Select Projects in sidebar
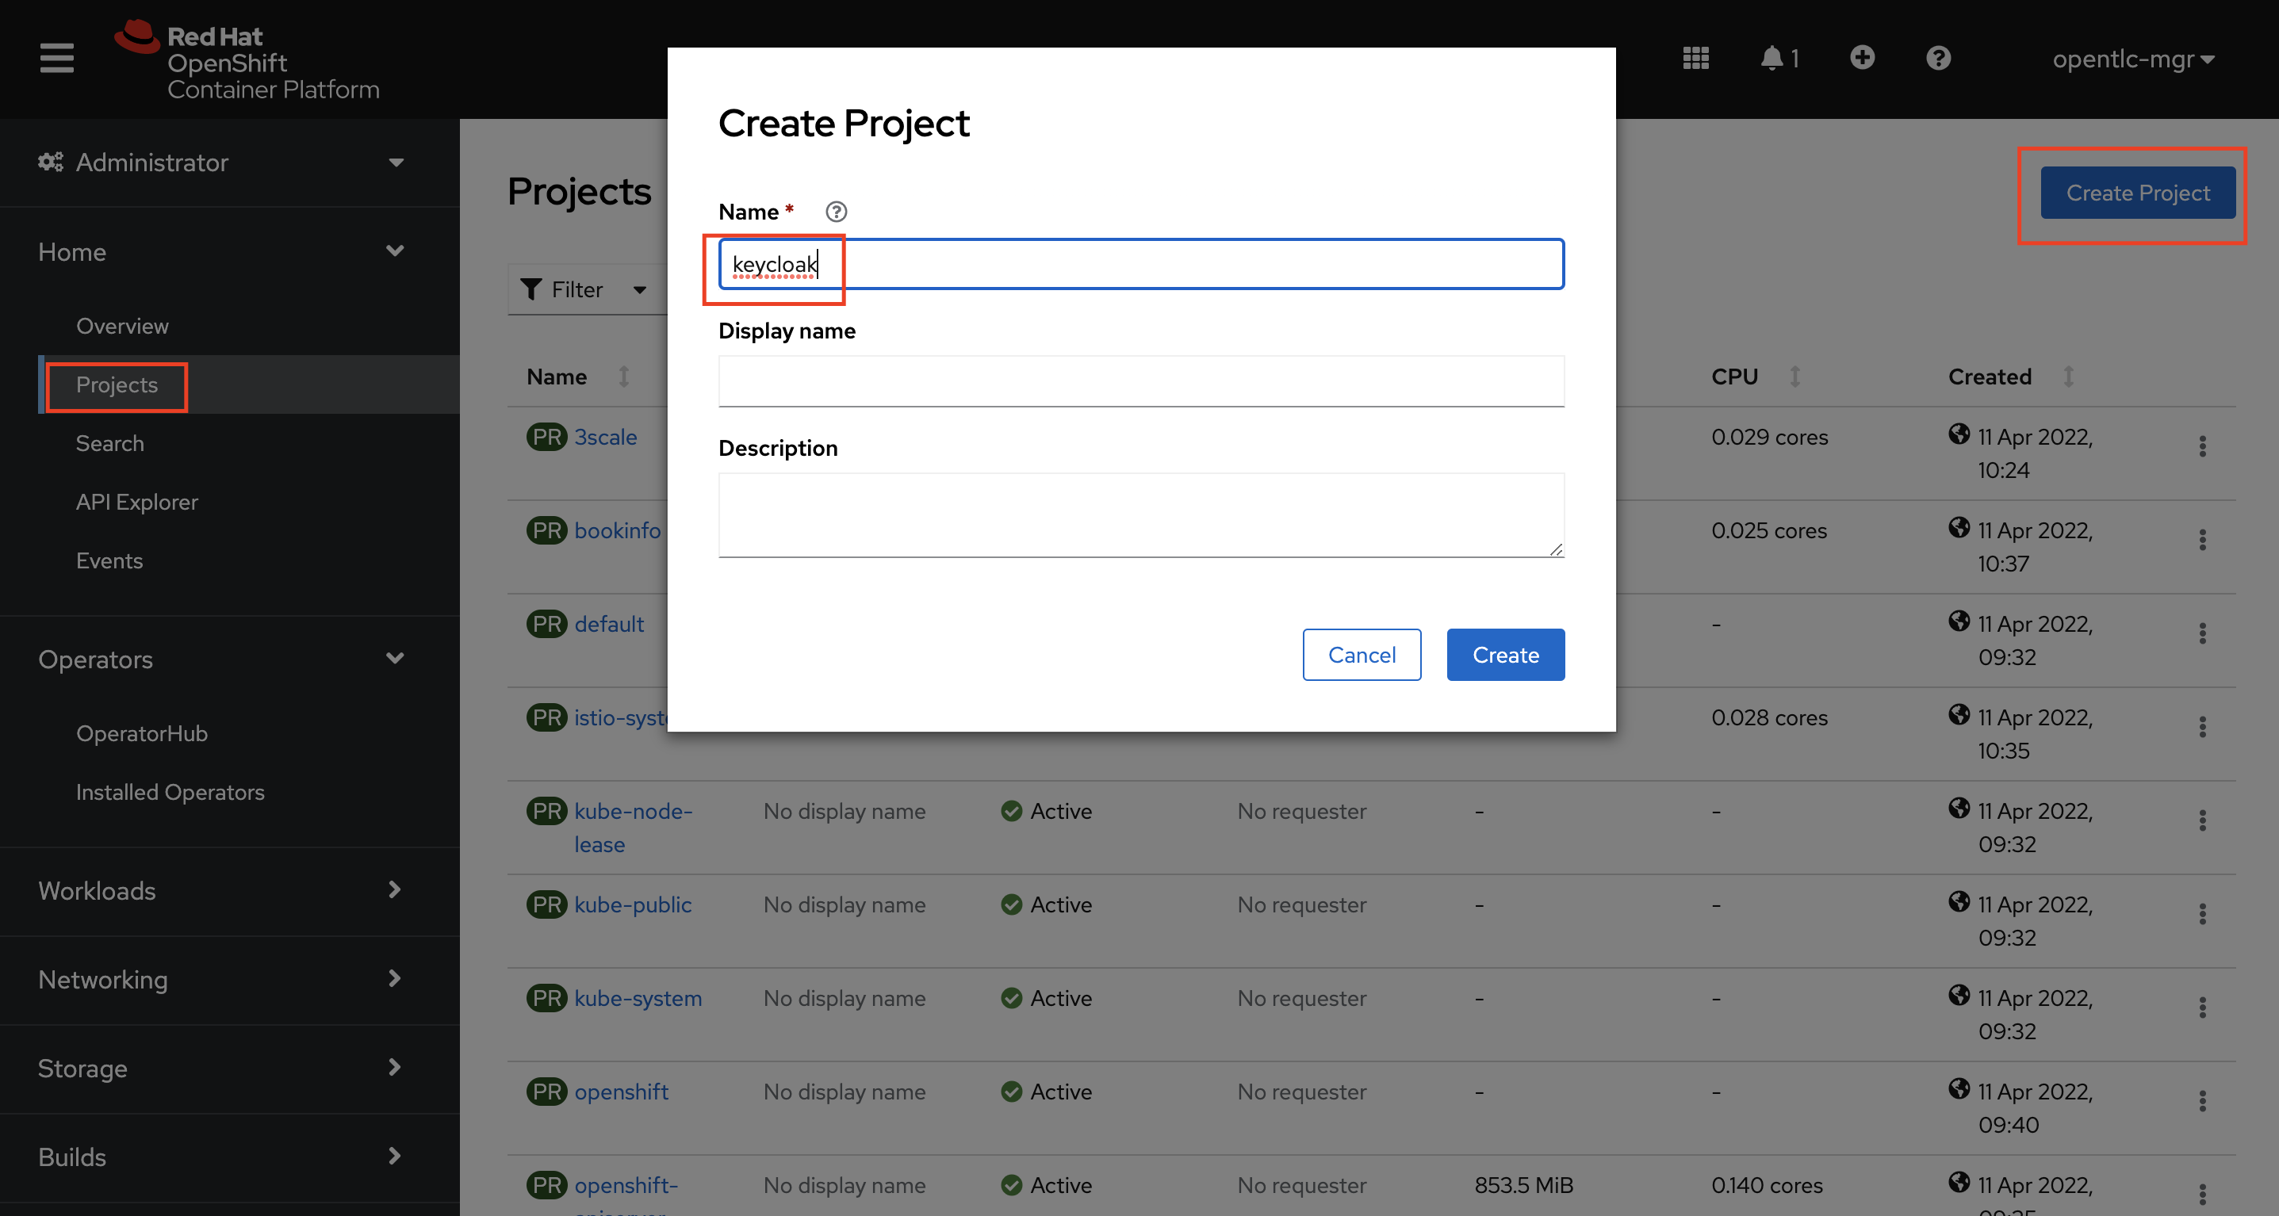This screenshot has height=1216, width=2279. (117, 384)
